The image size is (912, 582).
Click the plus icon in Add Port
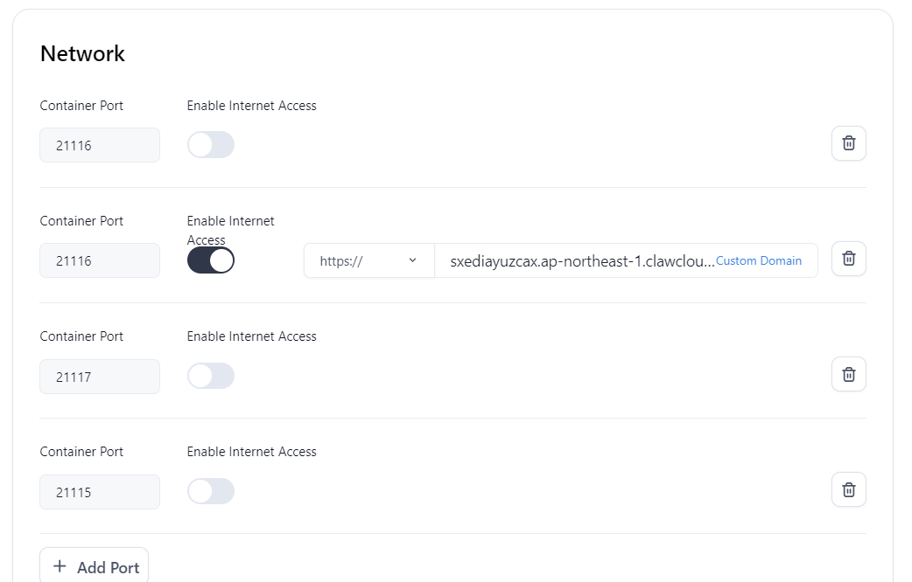coord(60,566)
